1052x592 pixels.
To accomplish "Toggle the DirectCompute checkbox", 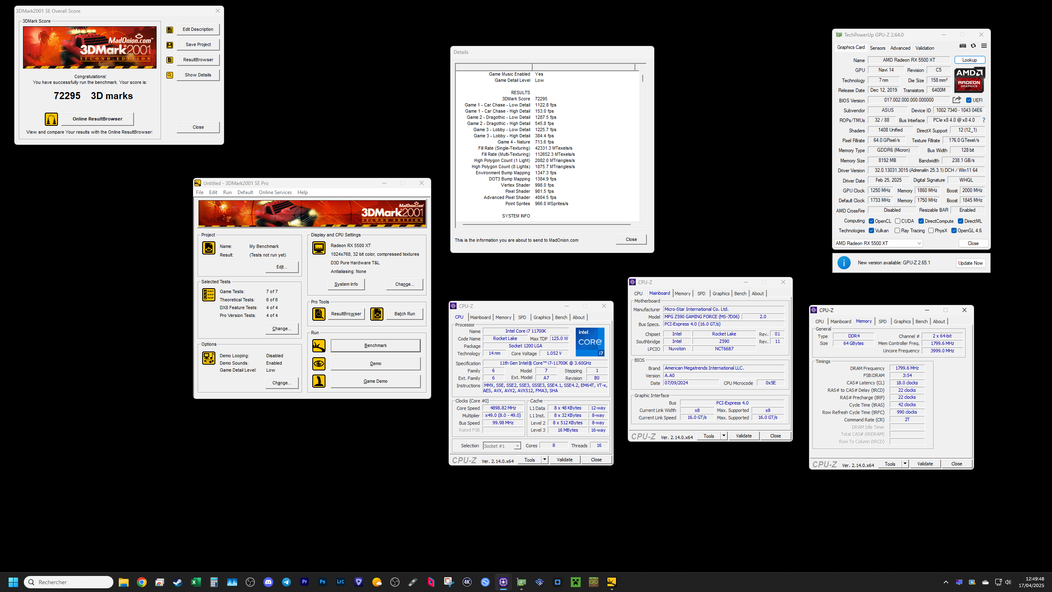I will pos(921,221).
